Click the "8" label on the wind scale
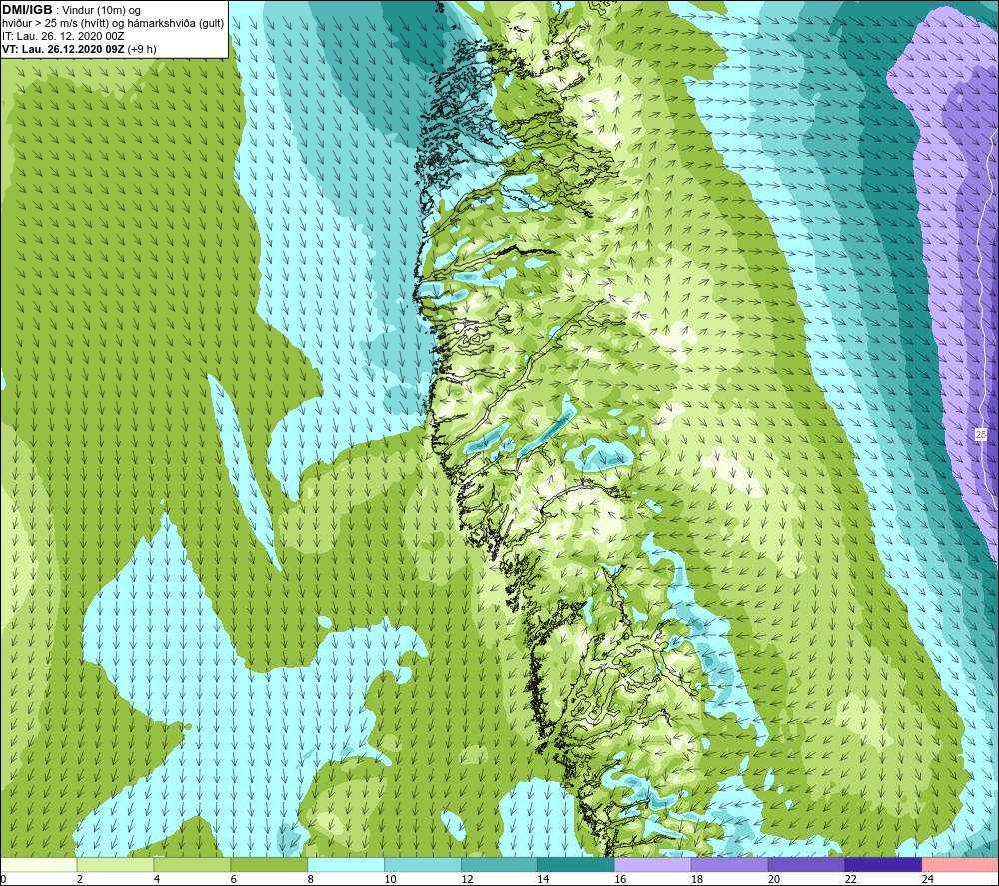This screenshot has height=886, width=999. click(x=311, y=879)
